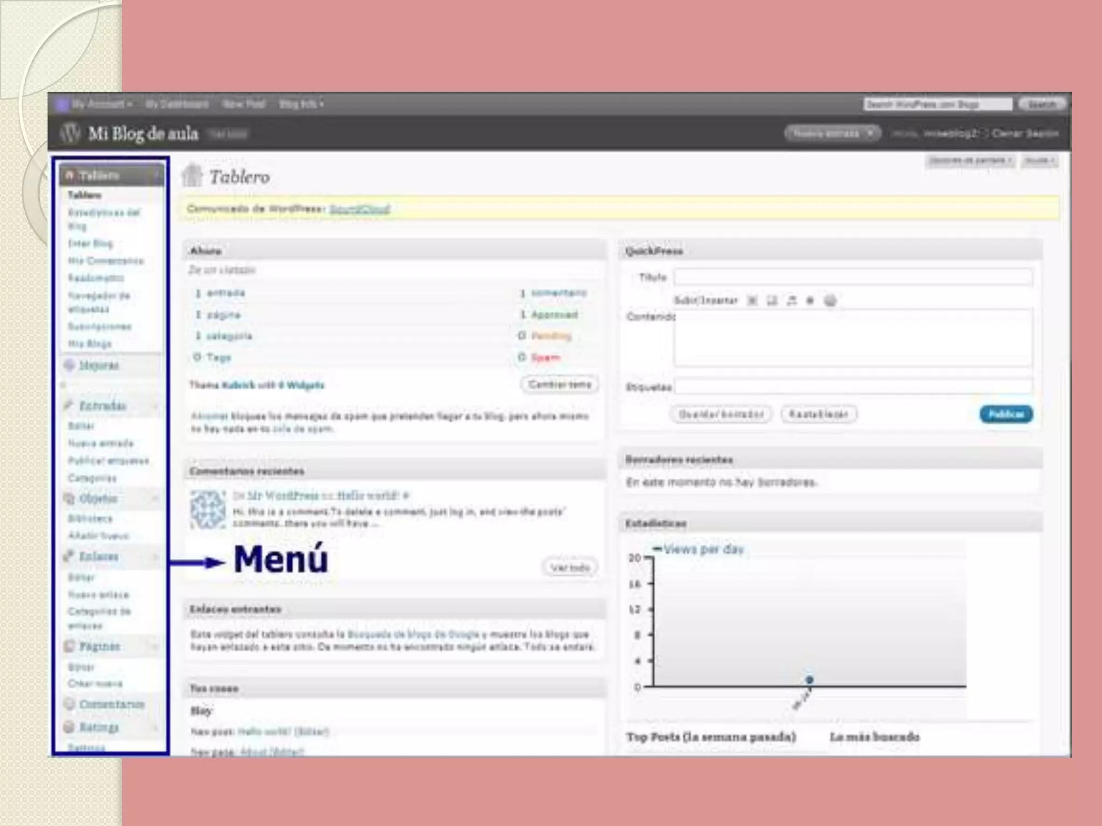
Task: Open the My Account dropdown menu
Action: [x=101, y=104]
